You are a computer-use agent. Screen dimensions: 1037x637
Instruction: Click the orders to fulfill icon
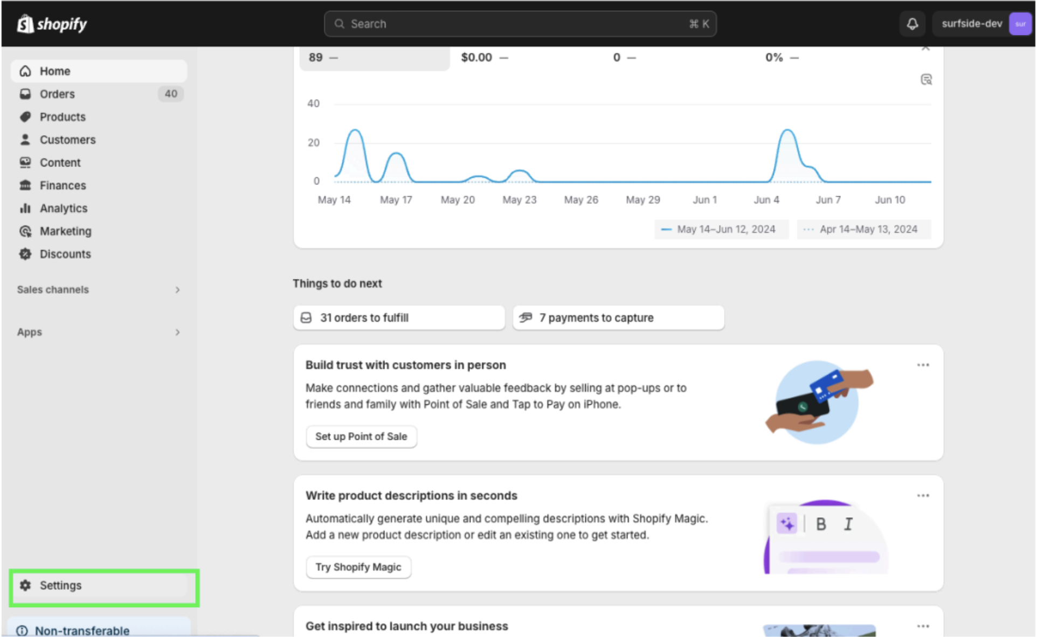pyautogui.click(x=306, y=318)
